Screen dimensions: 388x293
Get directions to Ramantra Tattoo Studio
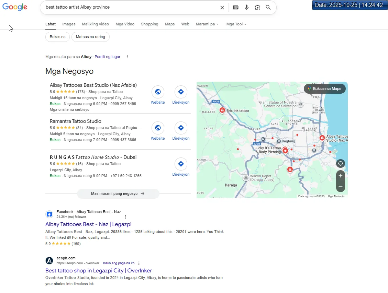[181, 131]
